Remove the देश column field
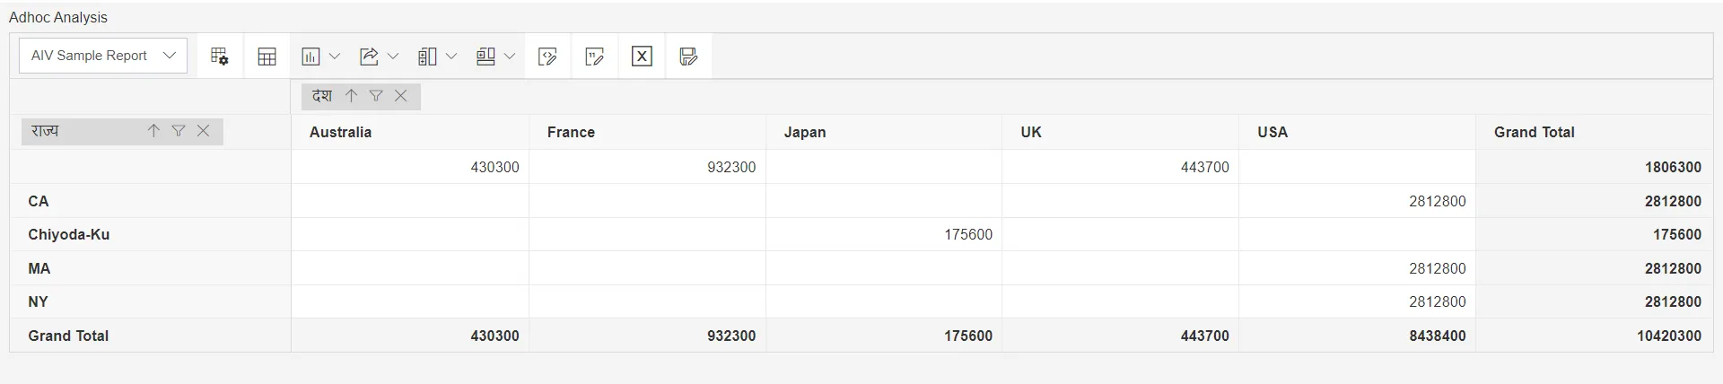The image size is (1723, 384). [401, 96]
